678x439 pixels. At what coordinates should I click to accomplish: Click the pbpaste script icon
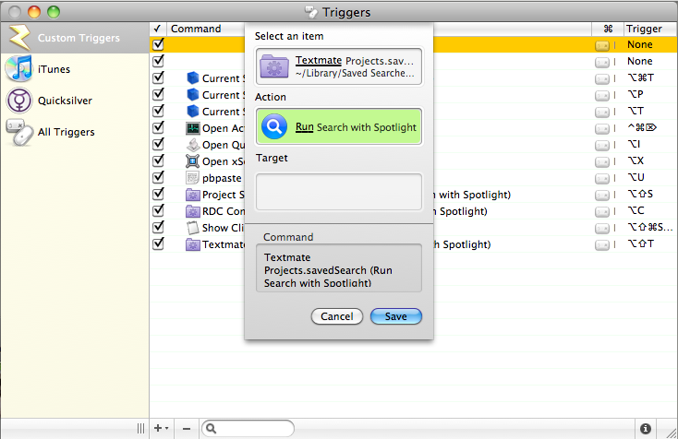tap(192, 178)
